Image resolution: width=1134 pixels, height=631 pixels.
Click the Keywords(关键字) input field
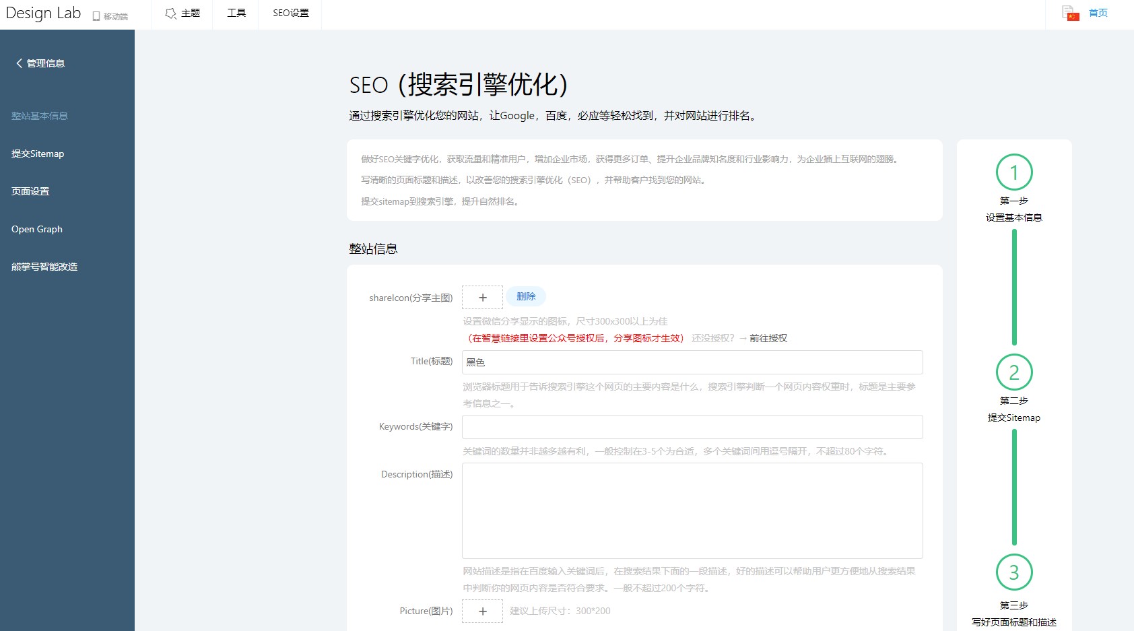click(692, 427)
